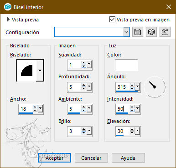Click the bevel shape preview thumbnail
The height and width of the screenshot is (168, 176).
click(26, 71)
